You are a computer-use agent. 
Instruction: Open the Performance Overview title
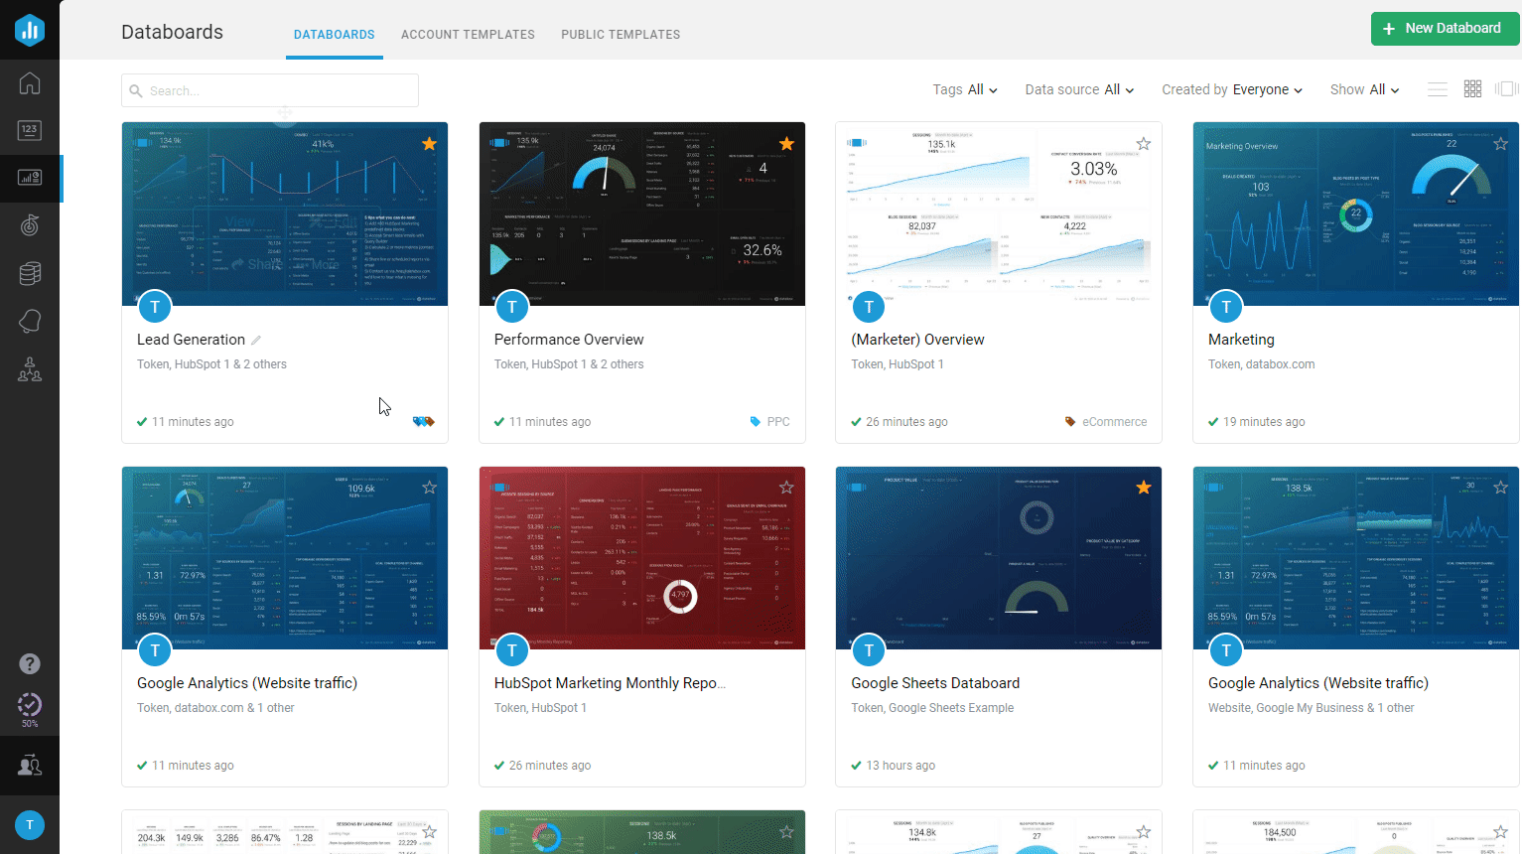[x=569, y=340]
